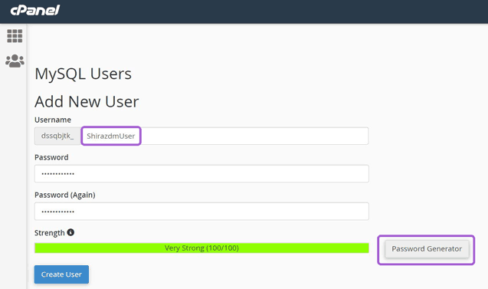The width and height of the screenshot is (488, 289).
Task: Click the MySQL Users heading
Action: click(83, 74)
